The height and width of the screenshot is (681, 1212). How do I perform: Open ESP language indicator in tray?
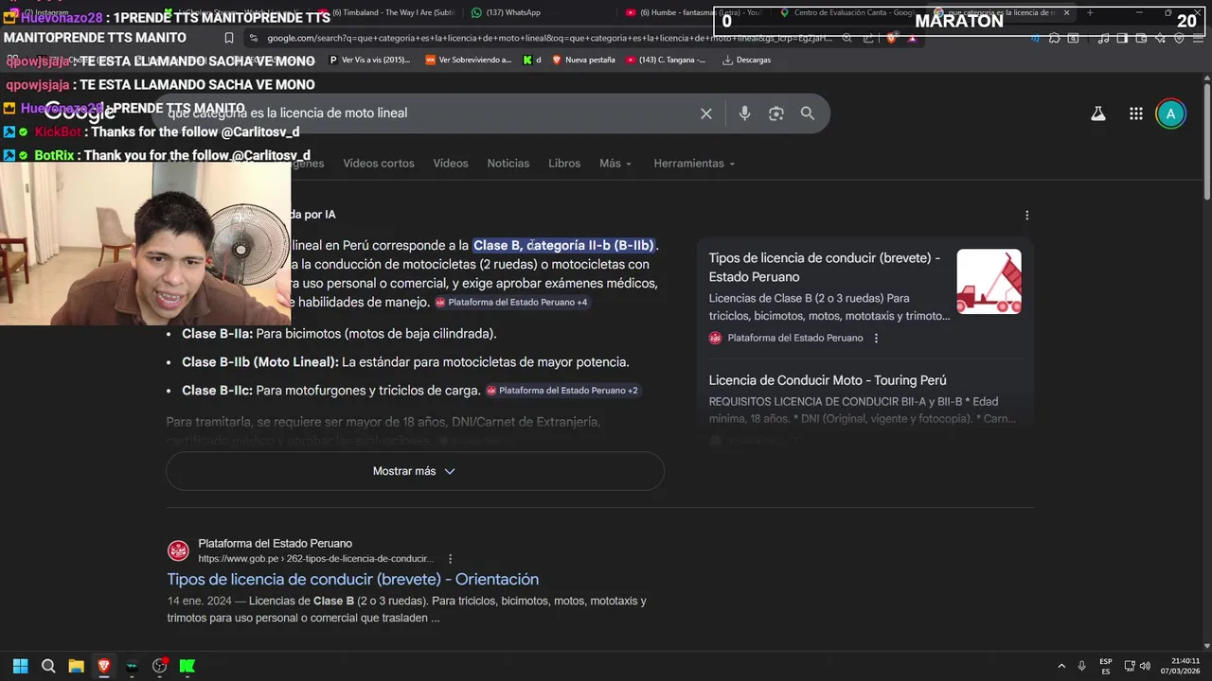pos(1106,666)
